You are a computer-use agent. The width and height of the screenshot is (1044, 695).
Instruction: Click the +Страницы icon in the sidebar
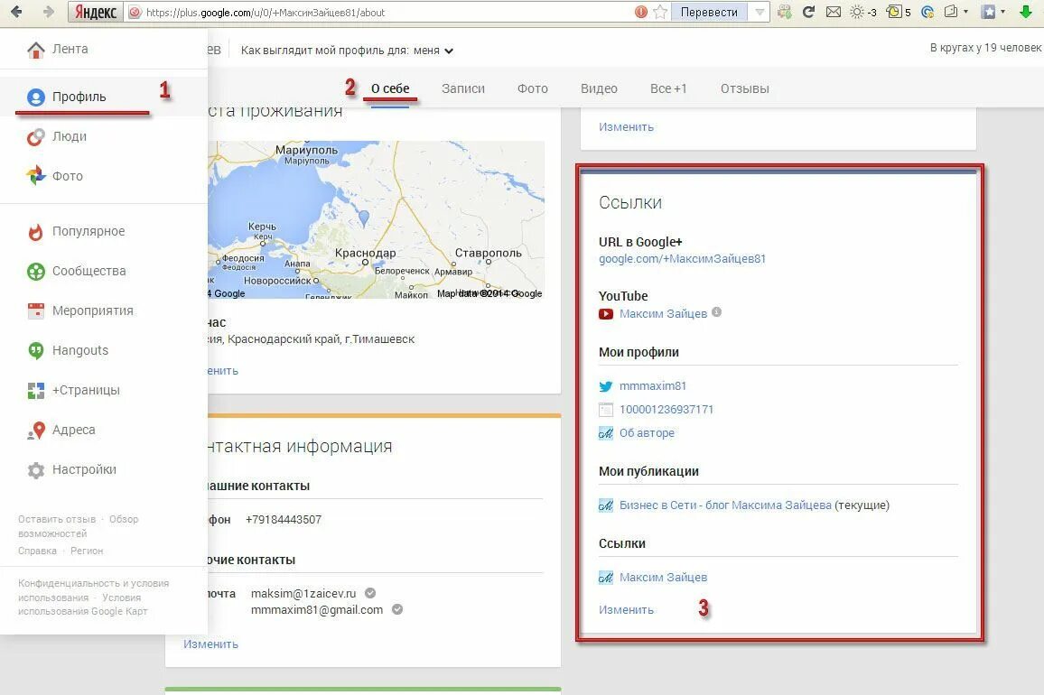[36, 391]
